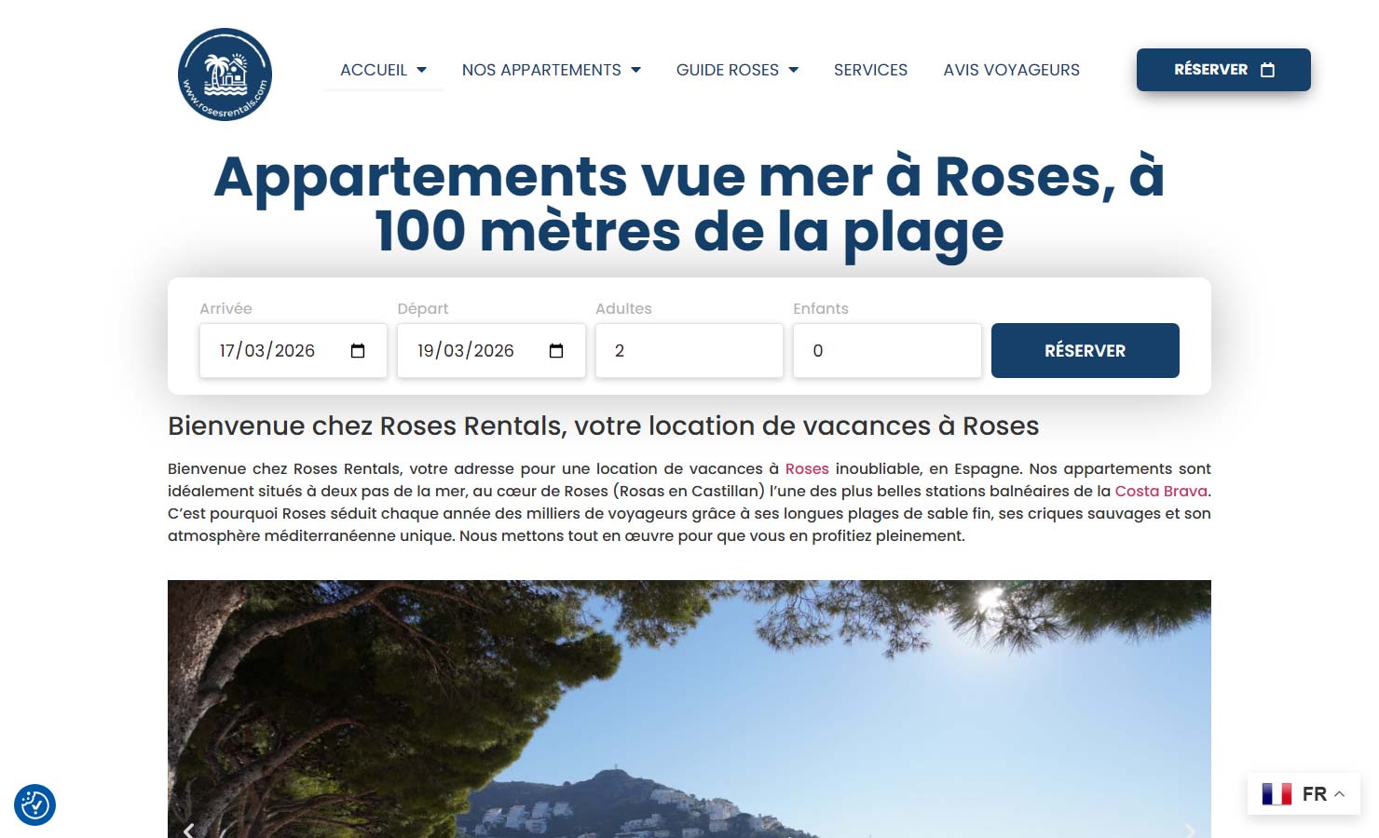
Task: Show previous slide in the photo carousel
Action: click(189, 830)
